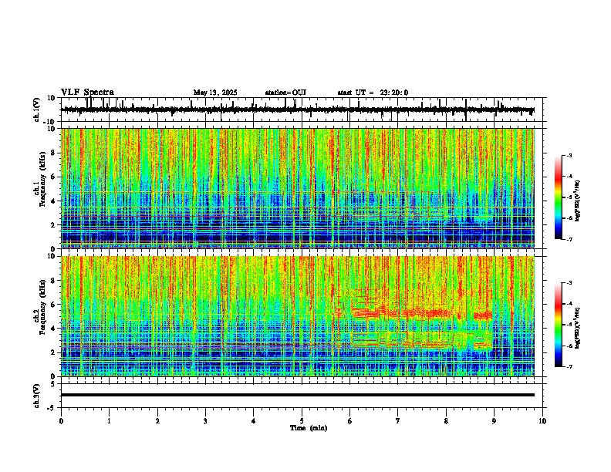Click the "0" tick on the time axis
The height and width of the screenshot is (472, 611).
click(61, 421)
